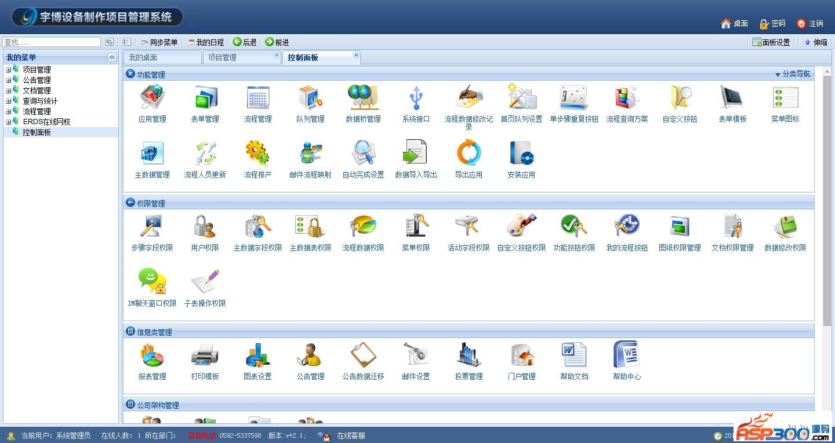Image resolution: width=835 pixels, height=443 pixels.
Task: Open the 安装应用 icon
Action: coord(521,153)
